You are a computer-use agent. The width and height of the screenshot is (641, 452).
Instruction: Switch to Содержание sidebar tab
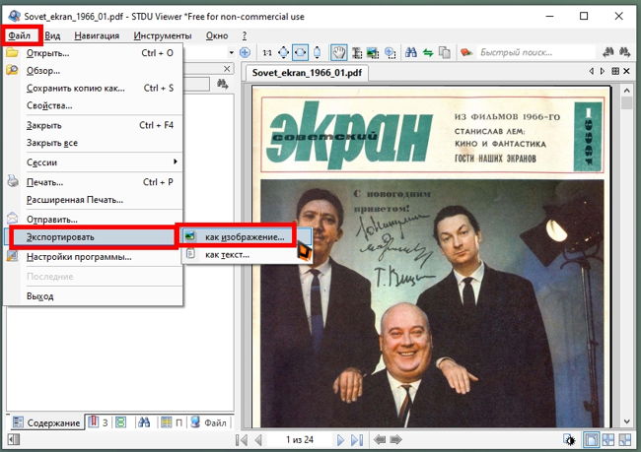coord(45,422)
